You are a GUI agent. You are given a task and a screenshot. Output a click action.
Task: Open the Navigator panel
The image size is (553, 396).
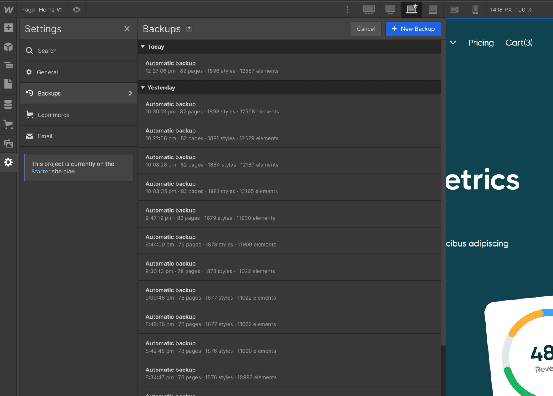pos(8,65)
